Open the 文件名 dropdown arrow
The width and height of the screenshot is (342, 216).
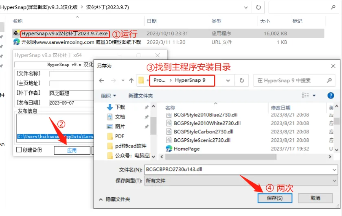pyautogui.click(x=335, y=170)
